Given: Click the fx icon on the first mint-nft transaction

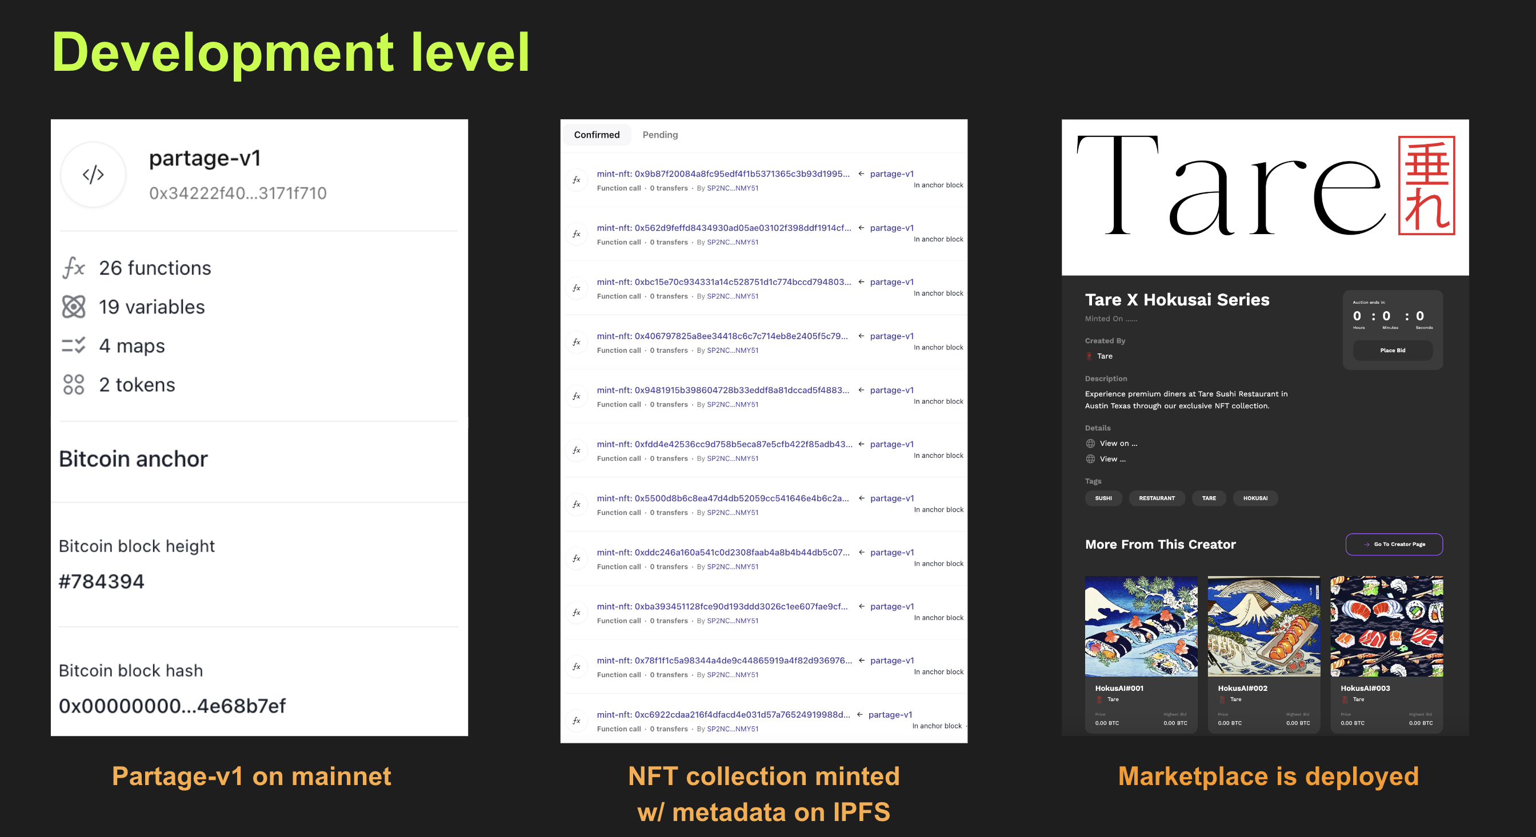Looking at the screenshot, I should (x=577, y=180).
